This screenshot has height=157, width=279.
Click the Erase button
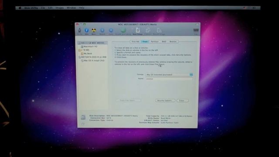182,100
